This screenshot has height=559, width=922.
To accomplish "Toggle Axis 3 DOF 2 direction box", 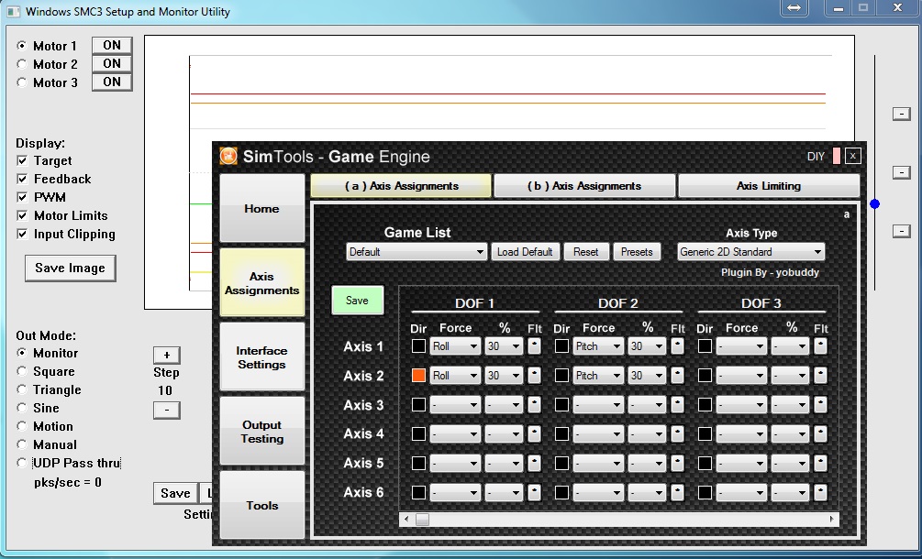I will [561, 404].
